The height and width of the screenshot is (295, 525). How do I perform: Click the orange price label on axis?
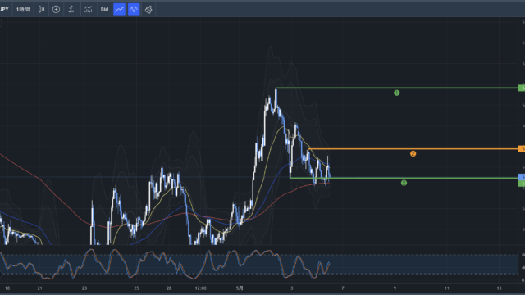[522, 149]
